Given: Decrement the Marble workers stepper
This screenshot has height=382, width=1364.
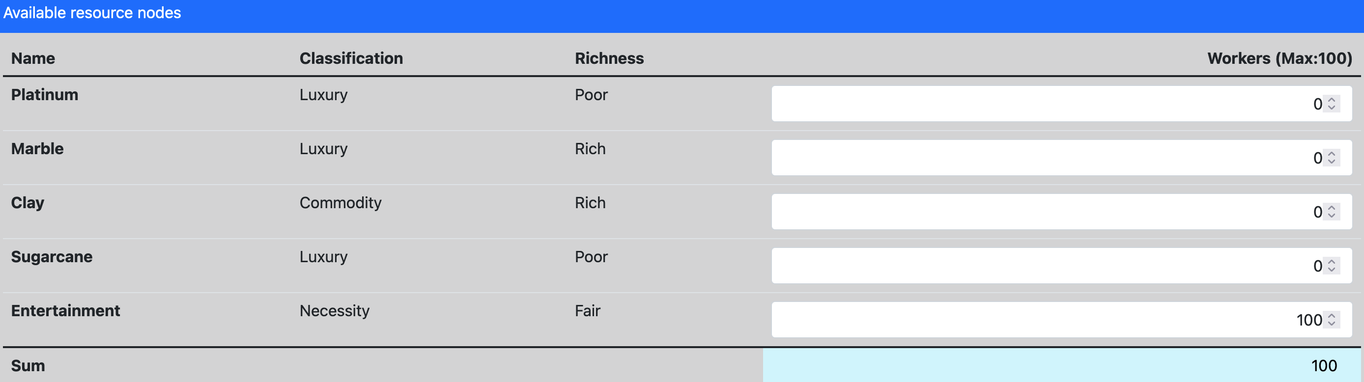Looking at the screenshot, I should (x=1332, y=162).
